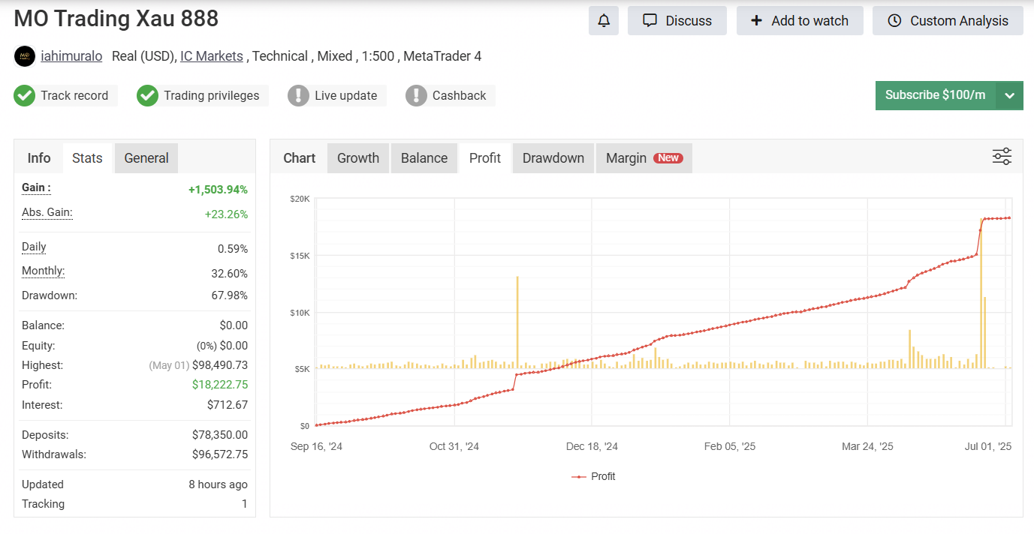Expand the Subscribe dropdown arrow
The height and width of the screenshot is (534, 1034).
tap(1009, 96)
